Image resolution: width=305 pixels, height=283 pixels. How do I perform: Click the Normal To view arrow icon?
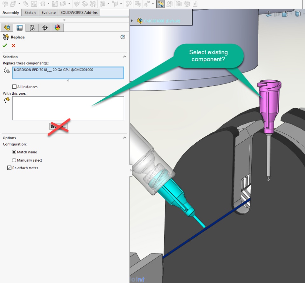269,14
